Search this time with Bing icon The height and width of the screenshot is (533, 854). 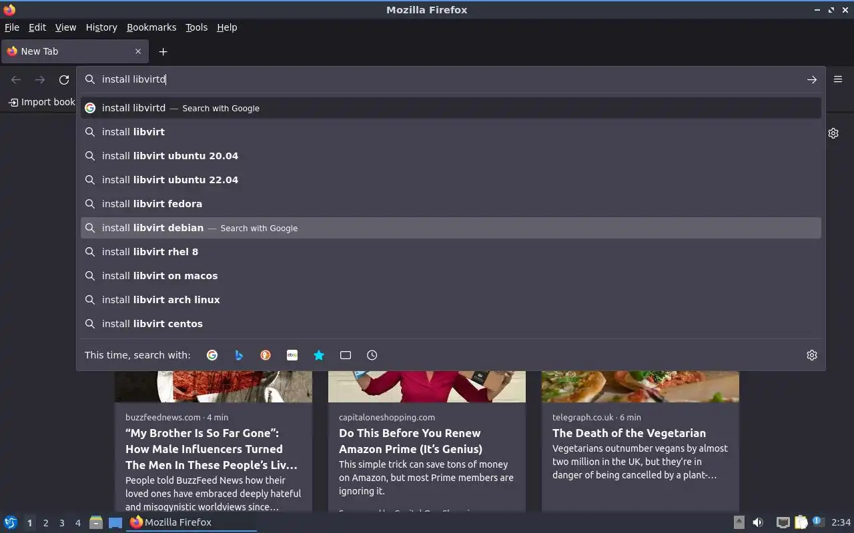coord(239,355)
